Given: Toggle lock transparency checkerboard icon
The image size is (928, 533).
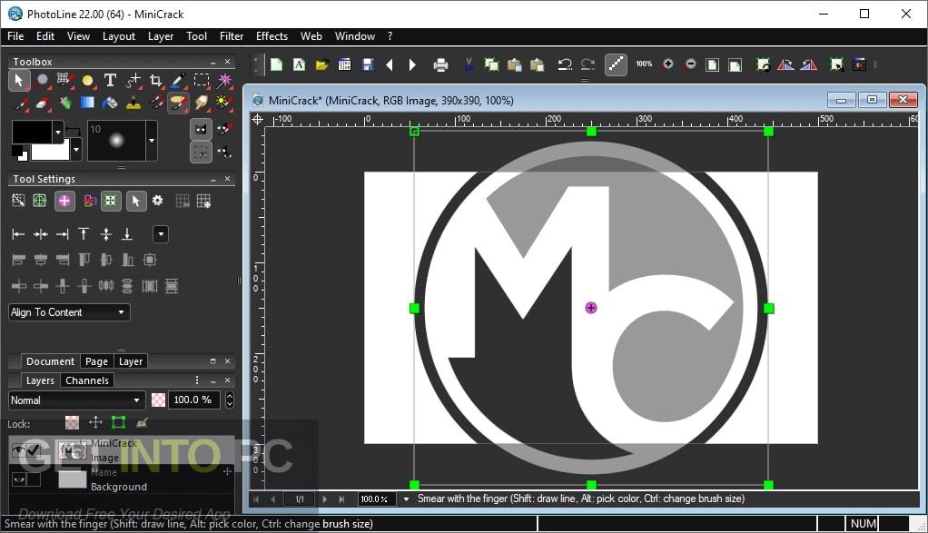Looking at the screenshot, I should [73, 422].
